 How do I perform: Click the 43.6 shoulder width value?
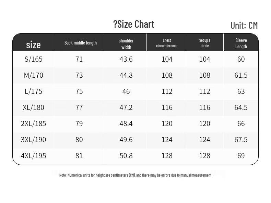point(126,59)
